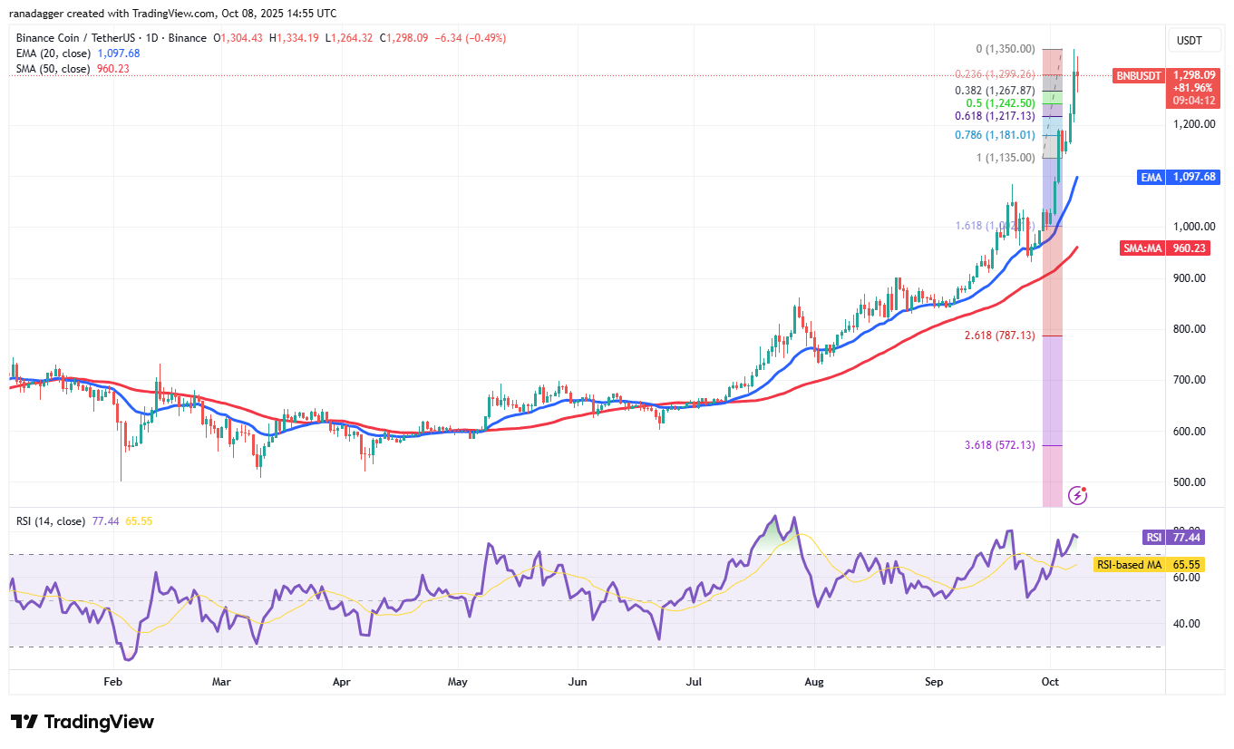Click the red notification dot on the lightning icon
This screenshot has width=1234, height=749.
coord(1084,488)
